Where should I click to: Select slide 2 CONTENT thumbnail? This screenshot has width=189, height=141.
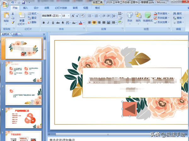24,72
